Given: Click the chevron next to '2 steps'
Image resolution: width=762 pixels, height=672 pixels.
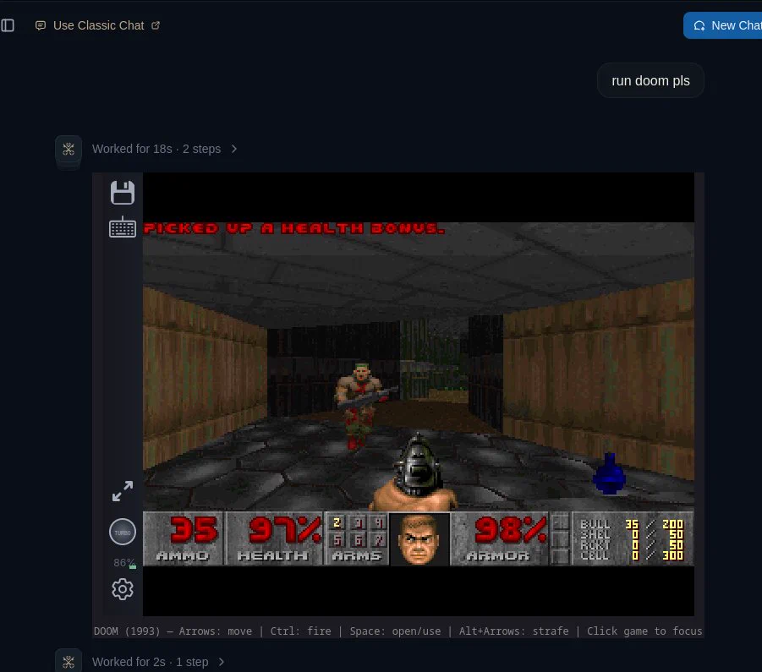Looking at the screenshot, I should coord(233,149).
